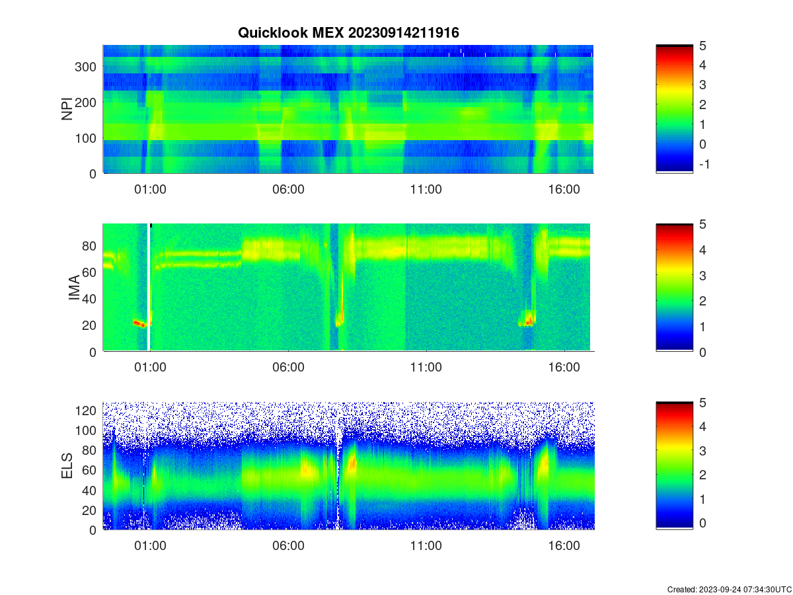This screenshot has height=595, width=793.
Task: Click the 06:00 time label of IMA panel
Action: pos(289,367)
